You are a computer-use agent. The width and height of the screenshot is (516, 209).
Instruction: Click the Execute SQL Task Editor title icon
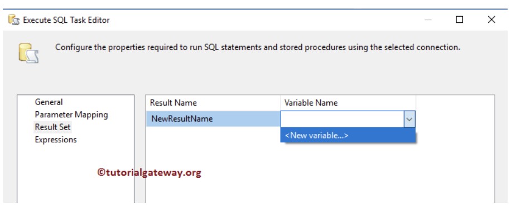coord(14,20)
